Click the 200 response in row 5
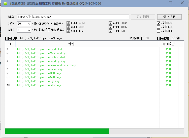This screenshot has width=189, height=138. [168, 65]
